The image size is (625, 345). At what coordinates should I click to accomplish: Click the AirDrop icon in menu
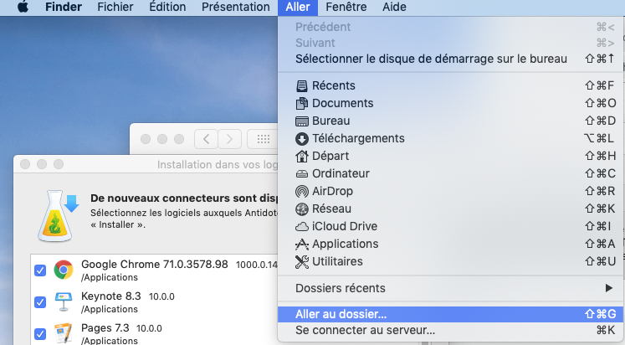[x=302, y=191]
